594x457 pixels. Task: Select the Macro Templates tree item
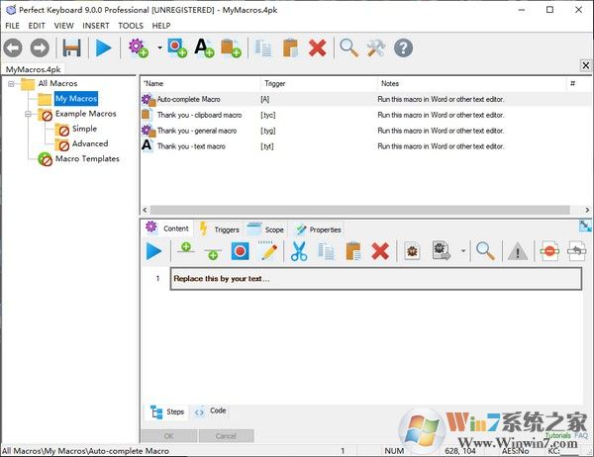[87, 158]
